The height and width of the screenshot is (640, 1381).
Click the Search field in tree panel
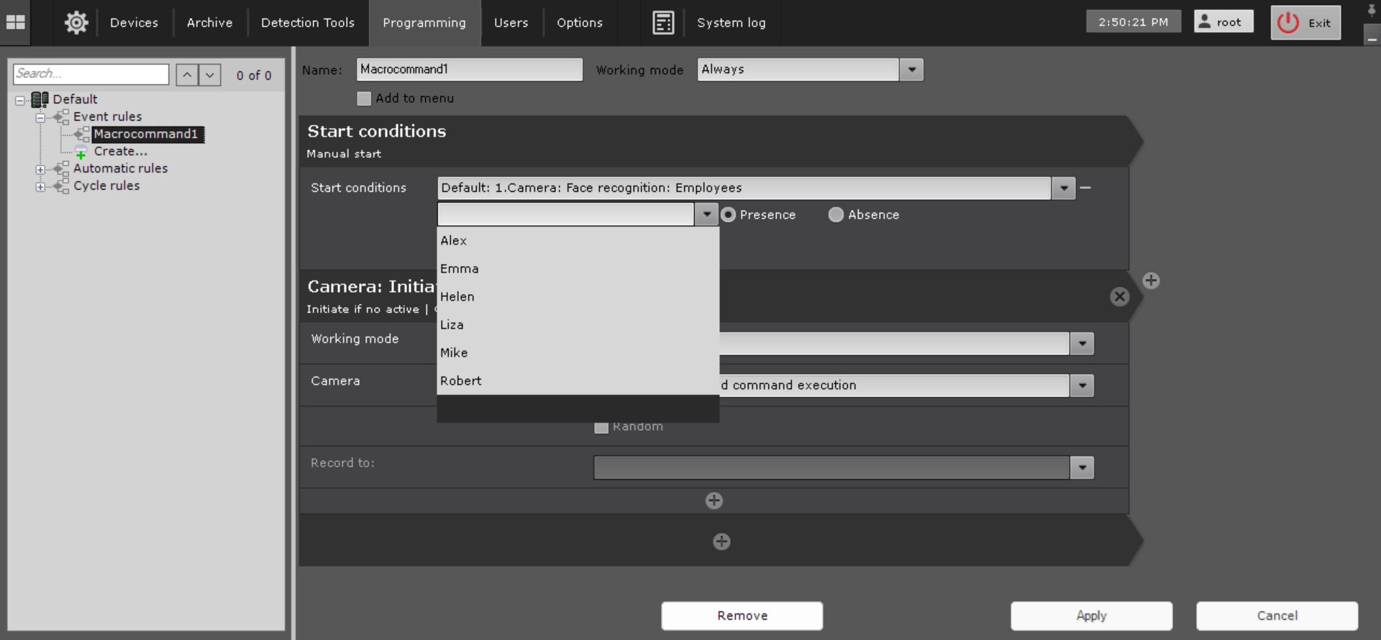click(91, 74)
